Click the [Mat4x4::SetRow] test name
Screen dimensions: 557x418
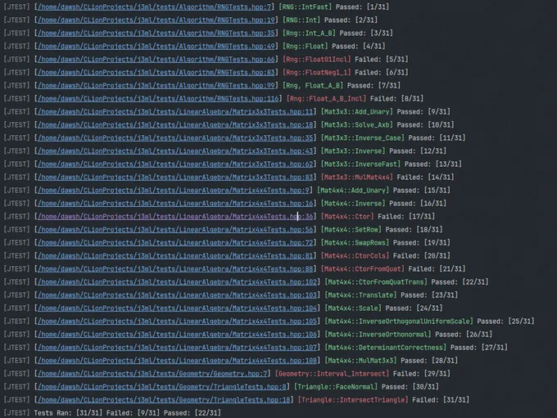(x=351, y=230)
